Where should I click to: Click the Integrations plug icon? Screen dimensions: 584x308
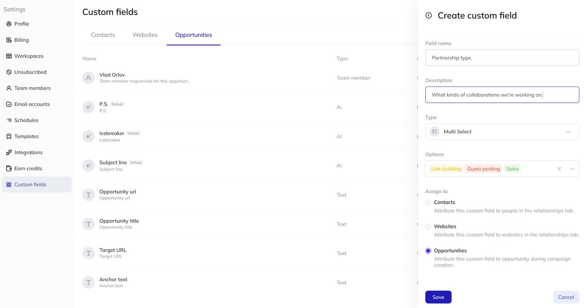coord(9,152)
